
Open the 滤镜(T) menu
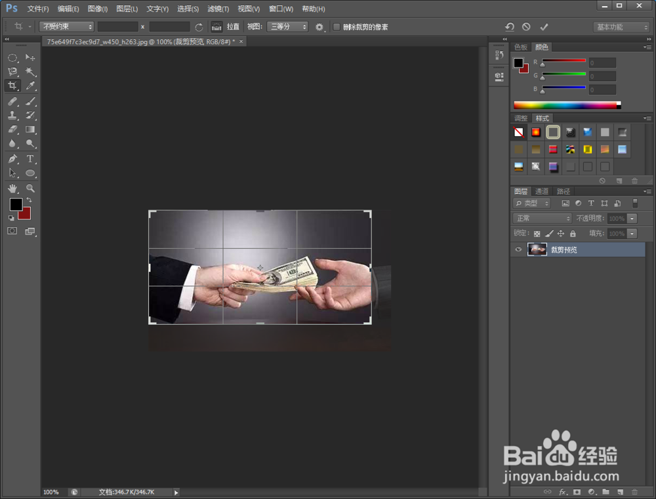218,9
